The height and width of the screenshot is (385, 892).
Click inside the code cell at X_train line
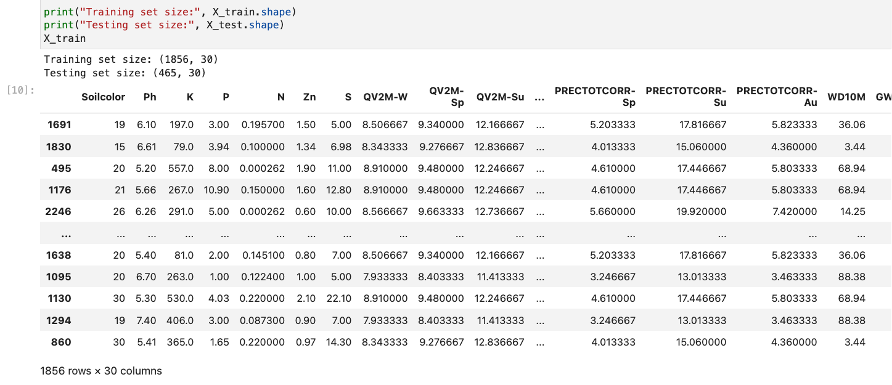[x=65, y=38]
